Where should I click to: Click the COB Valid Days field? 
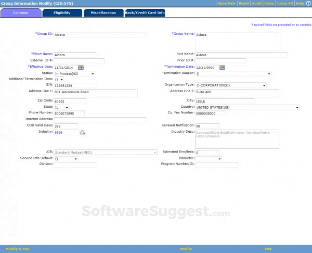click(66, 126)
